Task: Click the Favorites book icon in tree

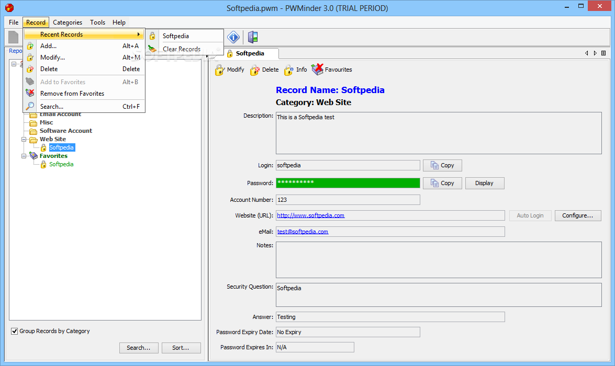Action: pyautogui.click(x=33, y=156)
